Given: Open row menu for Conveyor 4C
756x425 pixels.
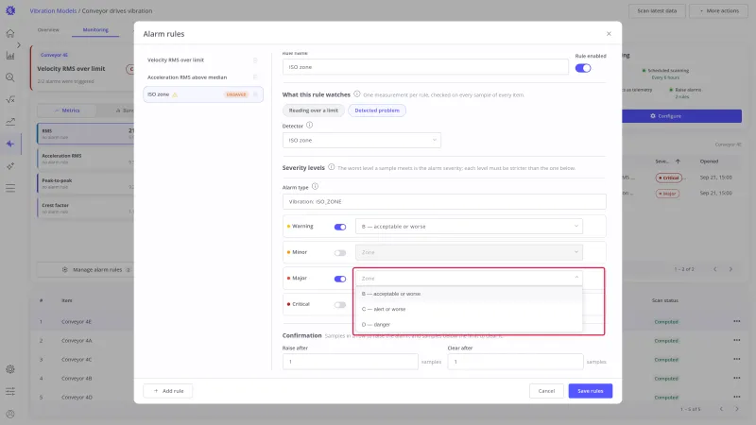Looking at the screenshot, I should pyautogui.click(x=737, y=359).
